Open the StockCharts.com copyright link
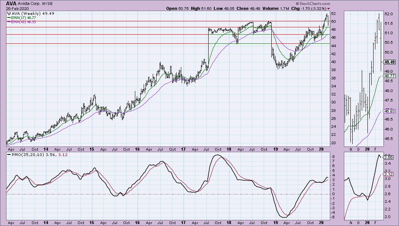Viewport: 399px width, 226px height. (x=313, y=3)
